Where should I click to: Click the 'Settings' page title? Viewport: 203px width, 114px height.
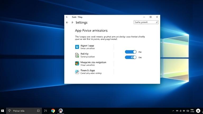[81, 22]
